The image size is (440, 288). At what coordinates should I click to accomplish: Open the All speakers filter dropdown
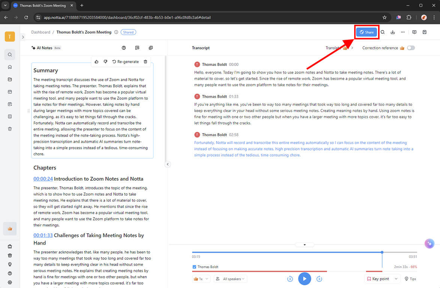[x=230, y=279]
